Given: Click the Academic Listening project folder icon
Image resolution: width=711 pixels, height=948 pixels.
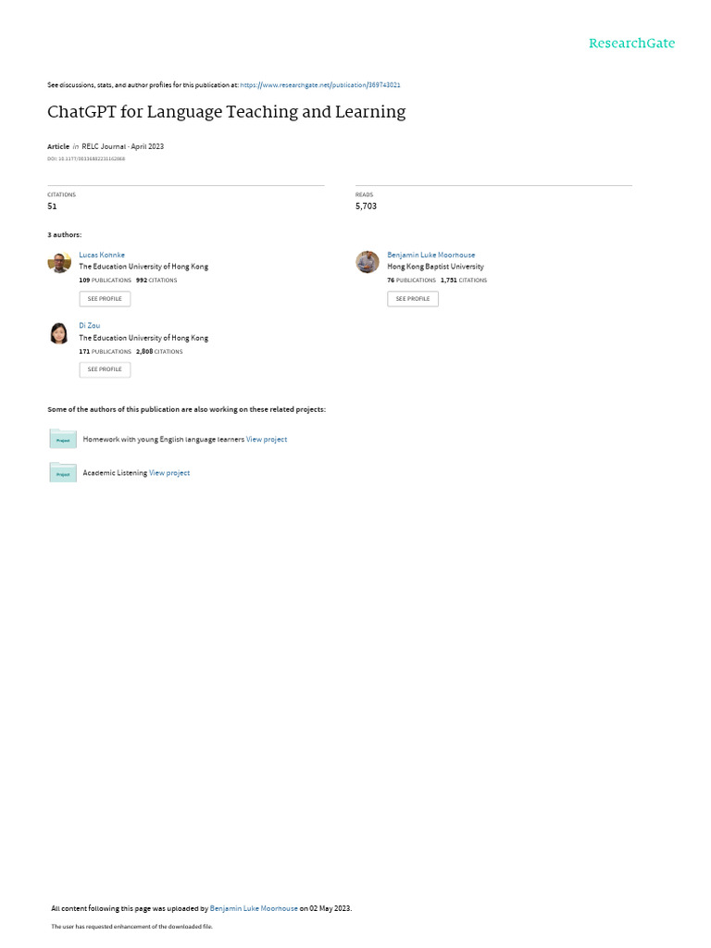Looking at the screenshot, I should [x=63, y=473].
